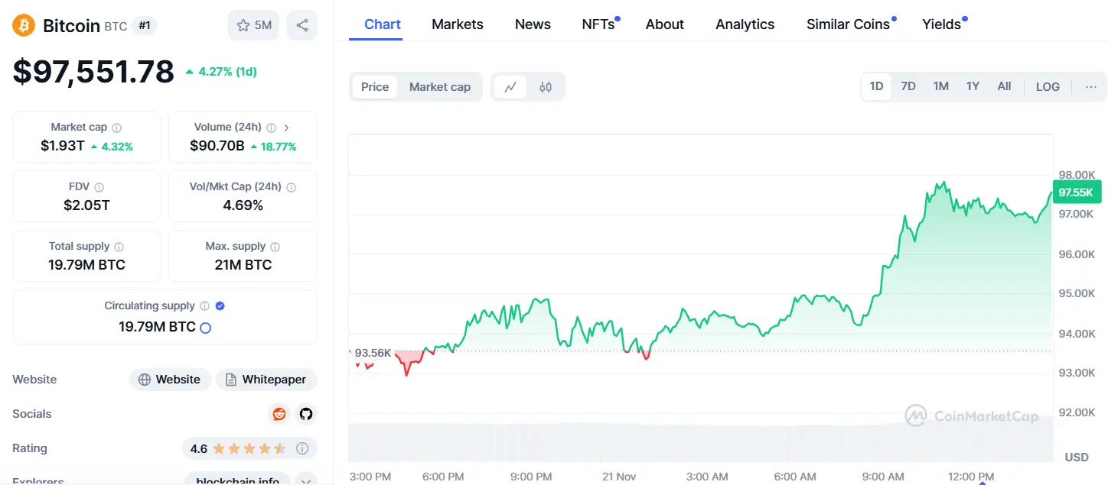
Task: Click the $97,551.78 price text
Action: (x=93, y=72)
